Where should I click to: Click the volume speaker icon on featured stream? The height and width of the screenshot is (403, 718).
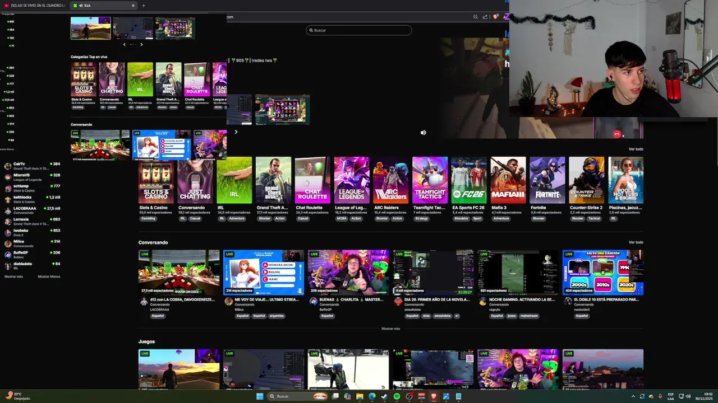(424, 133)
